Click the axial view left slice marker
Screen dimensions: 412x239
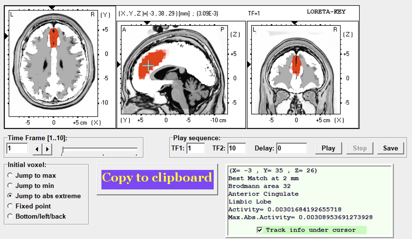click(6, 36)
